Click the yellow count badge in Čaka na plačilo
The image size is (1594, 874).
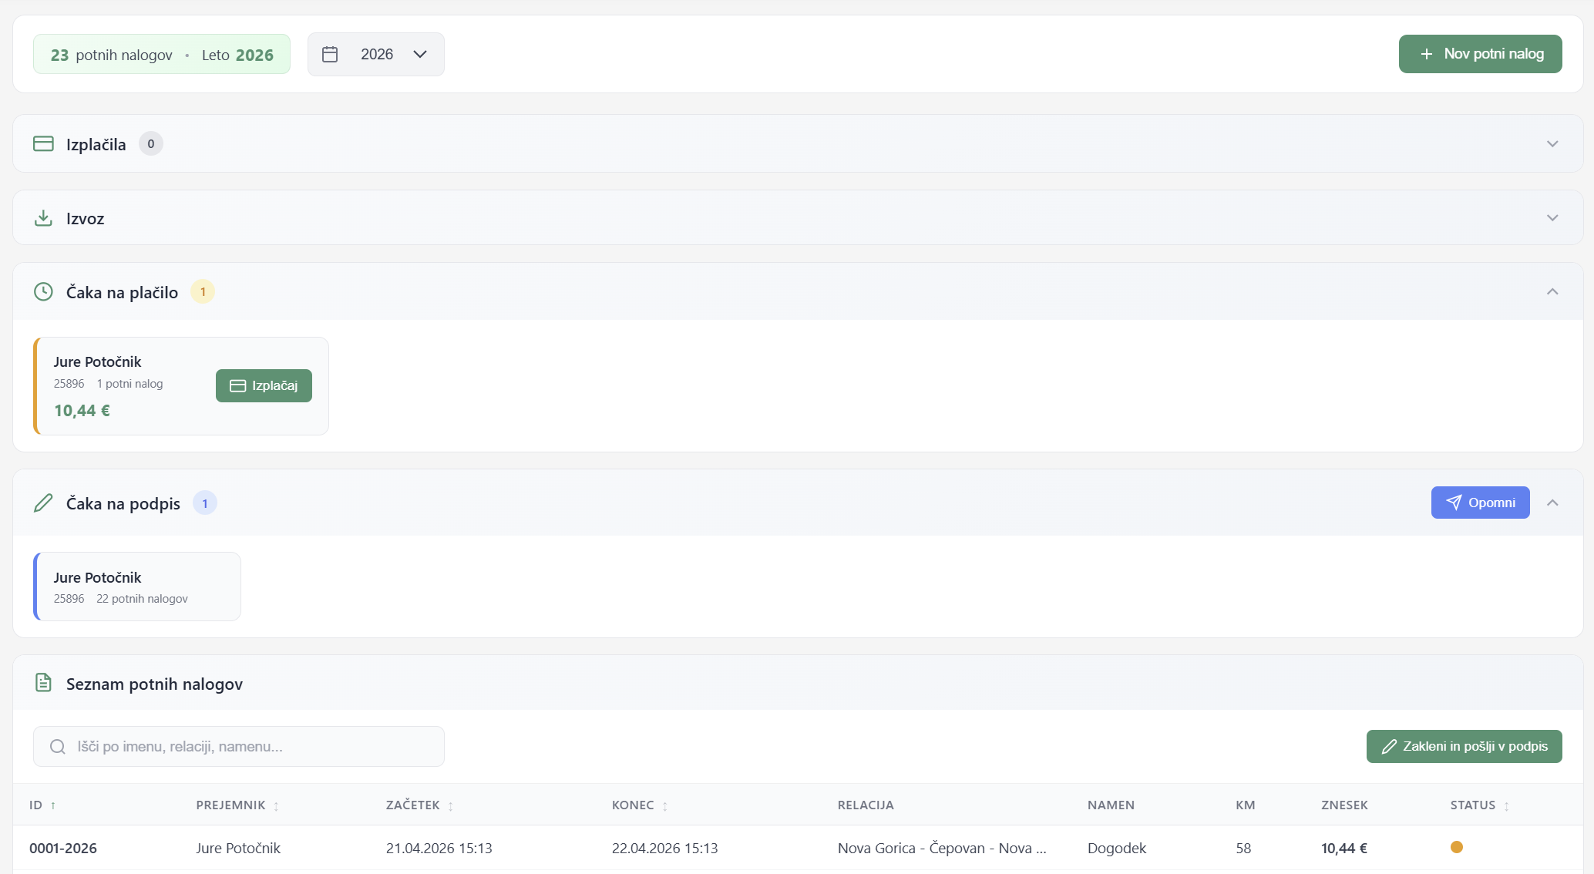click(x=203, y=292)
